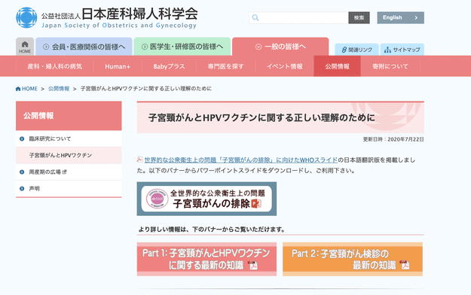Click the 検索 search button

[359, 18]
